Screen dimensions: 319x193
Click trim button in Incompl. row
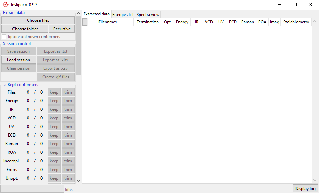68,161
